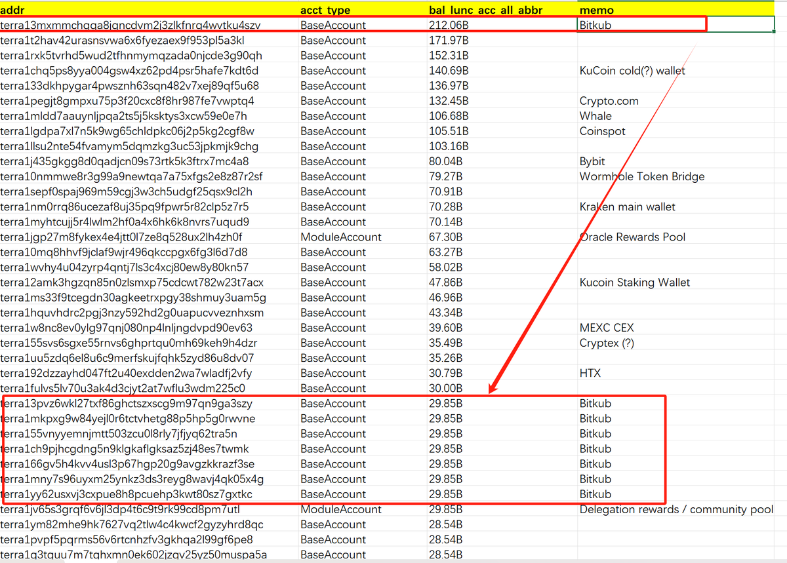Select address cell starting terra1yy62usxvj3
The height and width of the screenshot is (563, 787).
pos(149,494)
